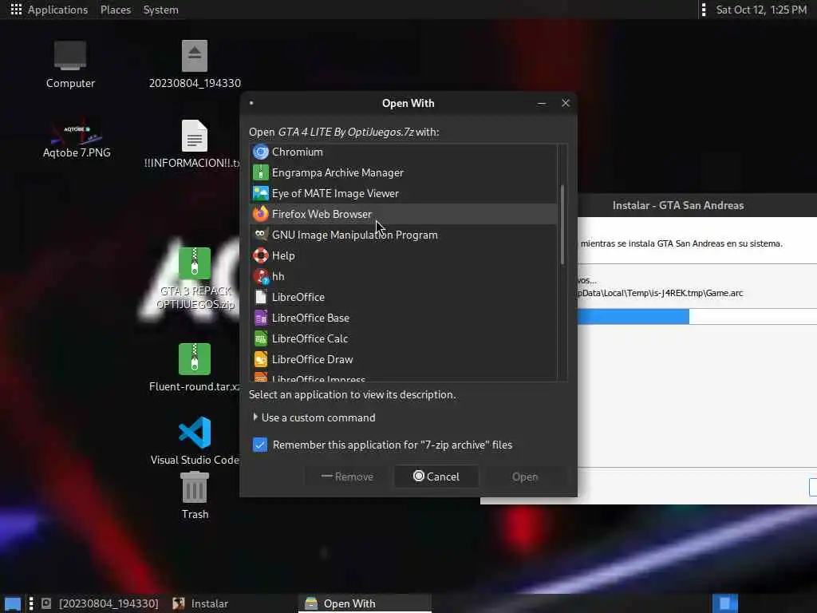Image resolution: width=817 pixels, height=613 pixels.
Task: Select the Aqtobe 7.PNG desktop thumbnail
Action: pos(77,132)
